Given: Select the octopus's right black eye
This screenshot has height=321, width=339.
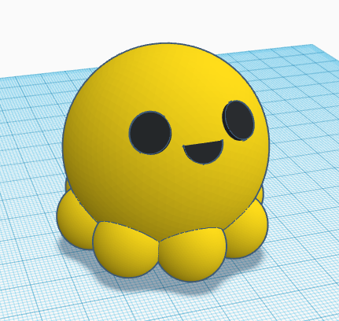Looking at the screenshot, I should 239,120.
